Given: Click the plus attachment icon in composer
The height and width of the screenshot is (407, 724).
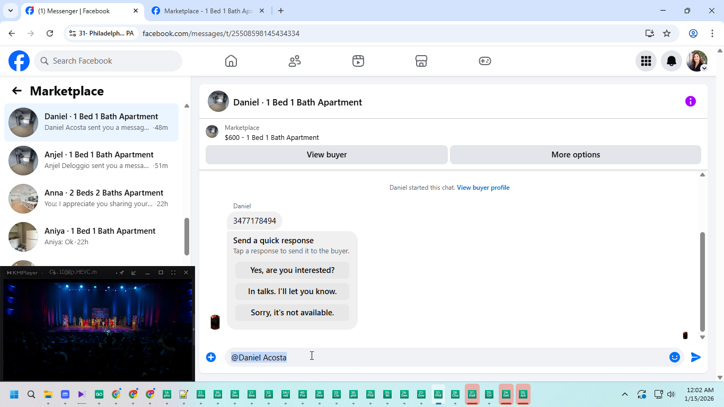Looking at the screenshot, I should (211, 357).
